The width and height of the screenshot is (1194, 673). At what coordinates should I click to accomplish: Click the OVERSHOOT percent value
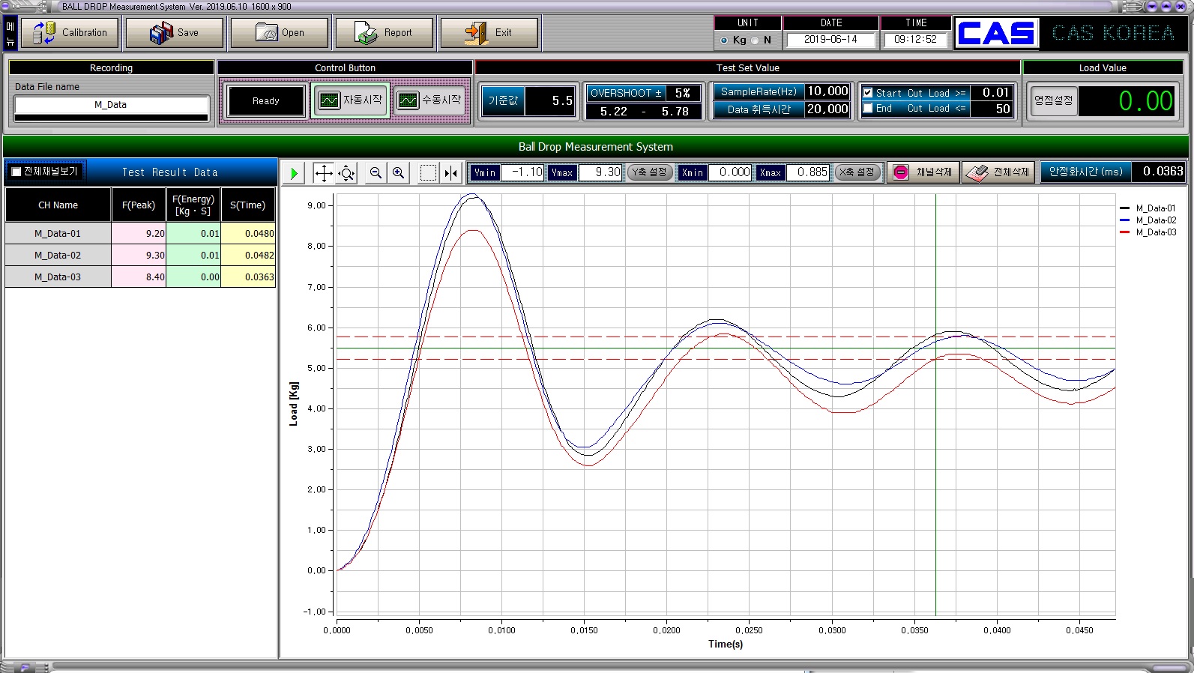(x=683, y=93)
